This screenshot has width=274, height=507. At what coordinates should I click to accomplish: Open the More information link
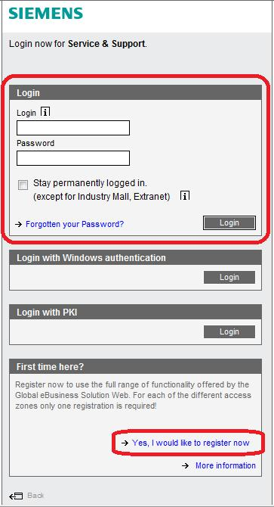pos(226,465)
